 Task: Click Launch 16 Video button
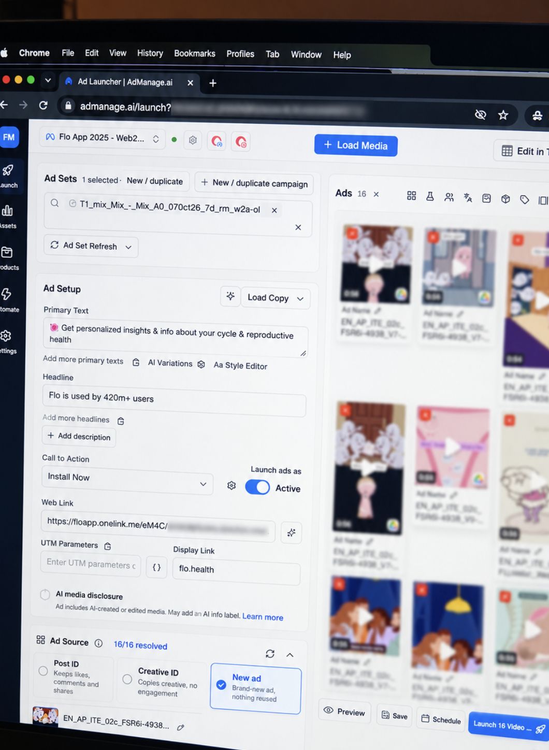click(509, 726)
